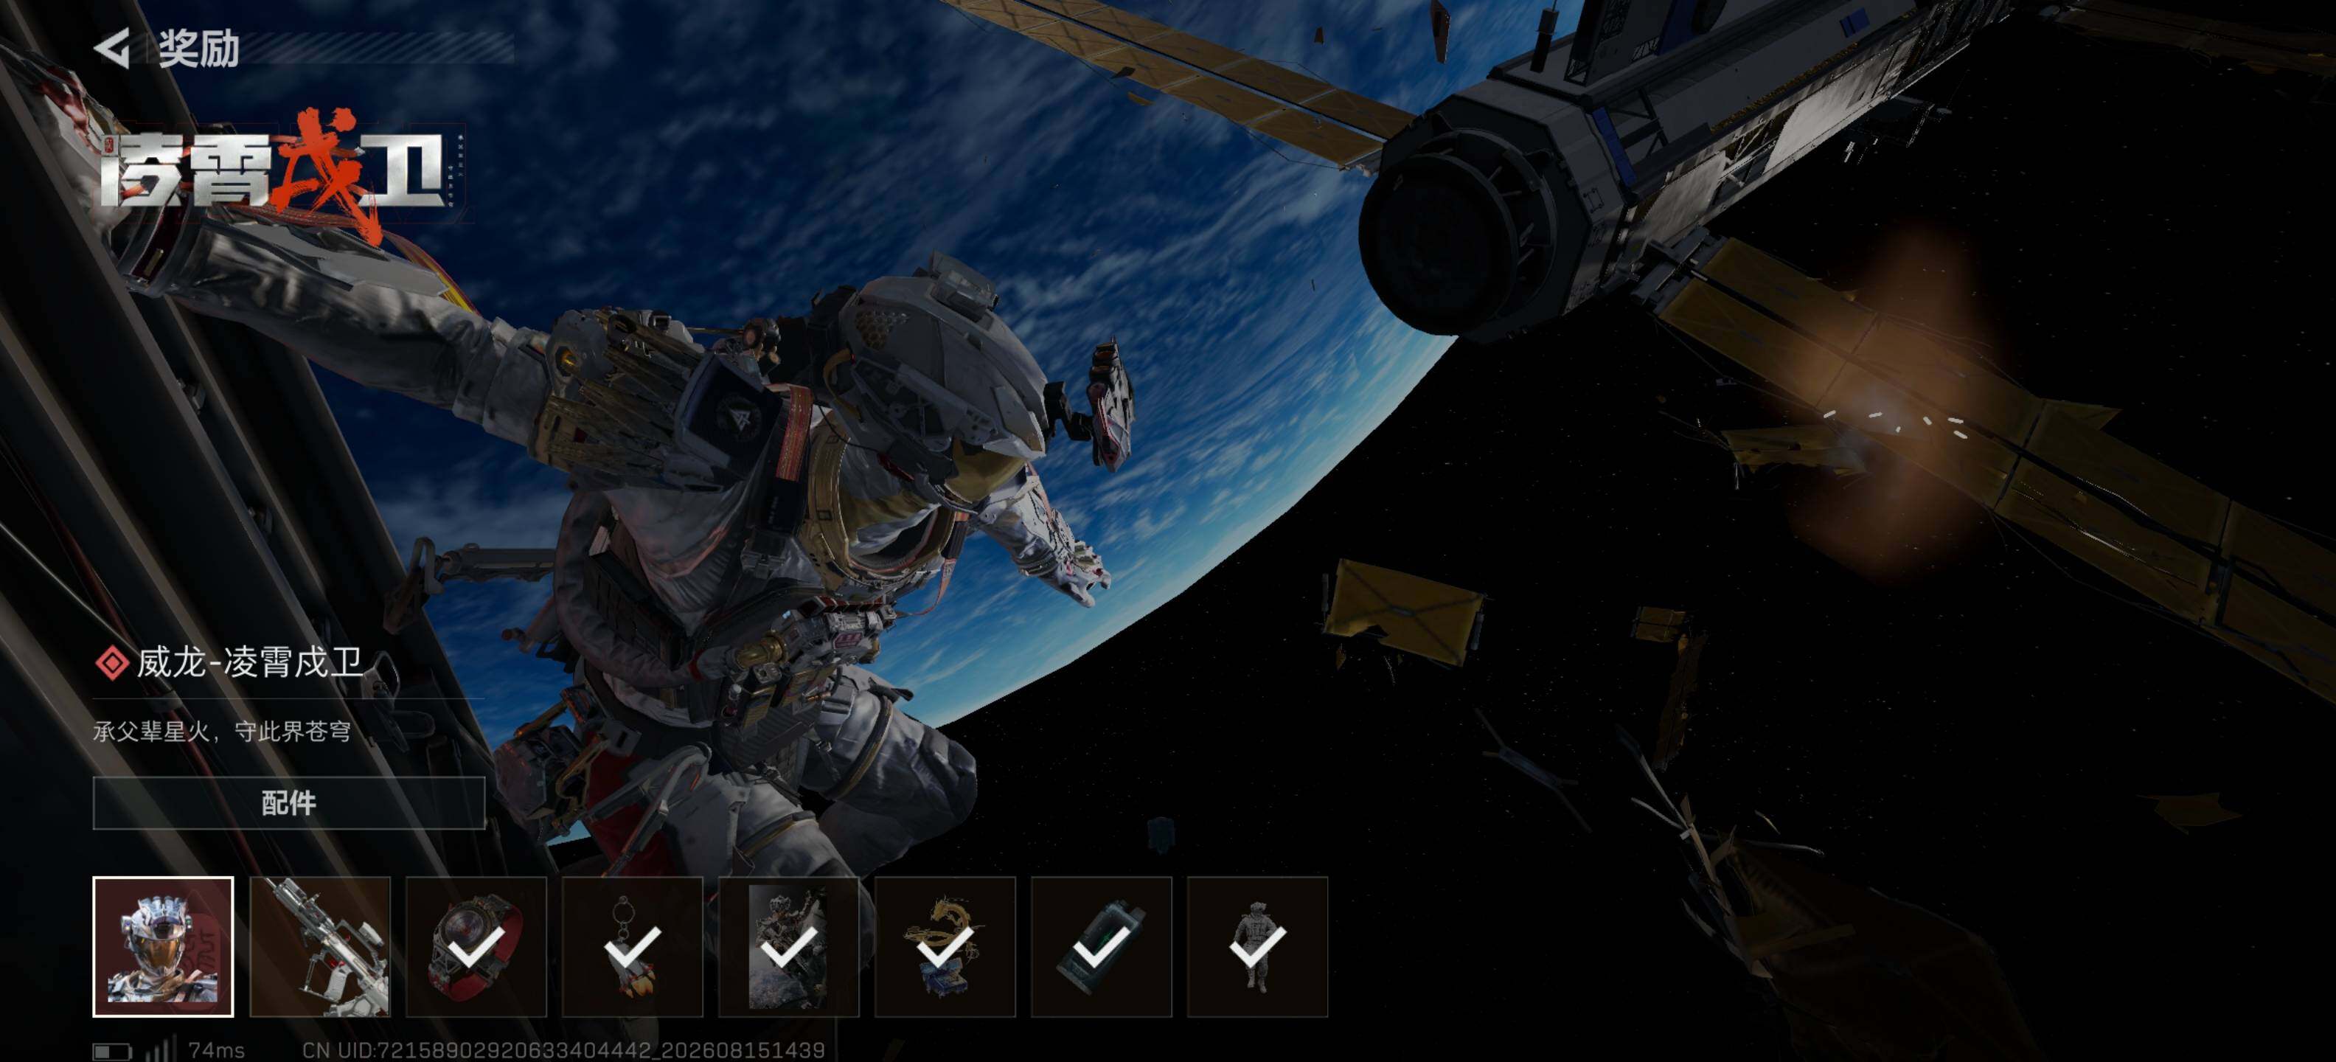Select the golden dragon emblem reward thumbnail

tap(945, 946)
